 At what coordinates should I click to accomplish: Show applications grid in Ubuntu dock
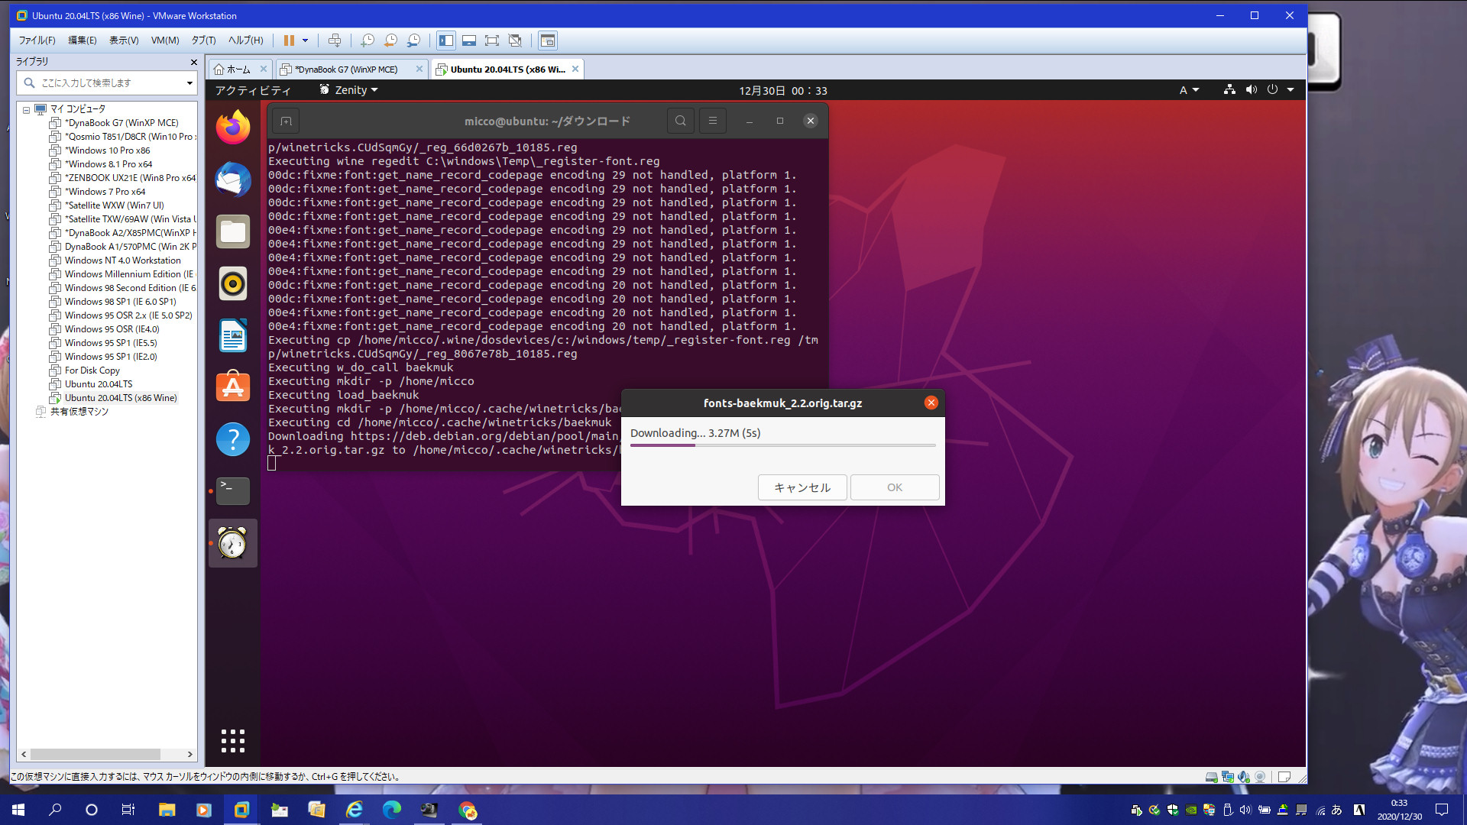233,741
